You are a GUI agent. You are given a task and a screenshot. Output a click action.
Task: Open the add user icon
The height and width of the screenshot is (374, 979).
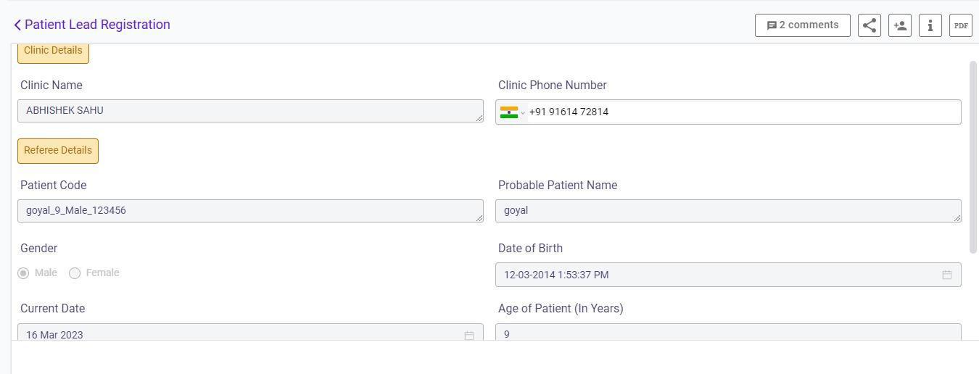(x=900, y=25)
